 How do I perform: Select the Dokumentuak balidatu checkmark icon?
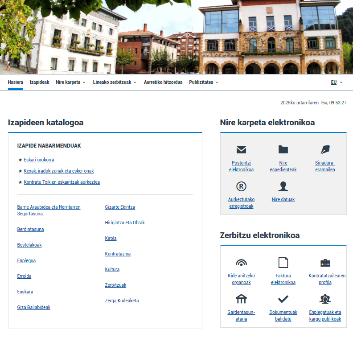(x=283, y=299)
